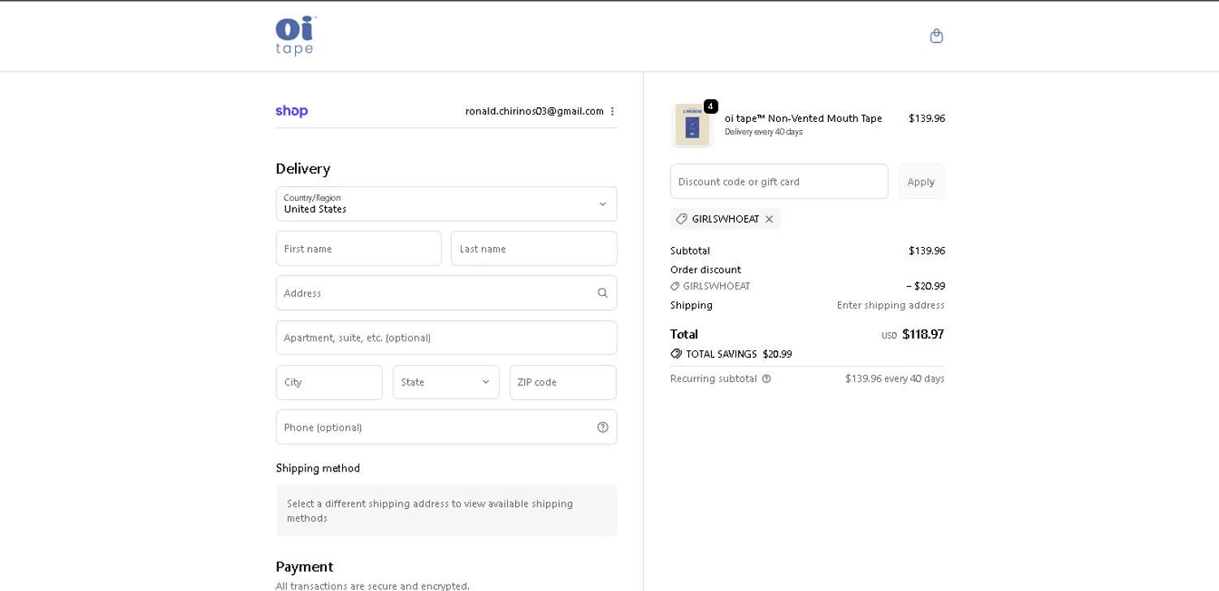Focus the Last name field
This screenshot has width=1219, height=591.
[x=534, y=249]
